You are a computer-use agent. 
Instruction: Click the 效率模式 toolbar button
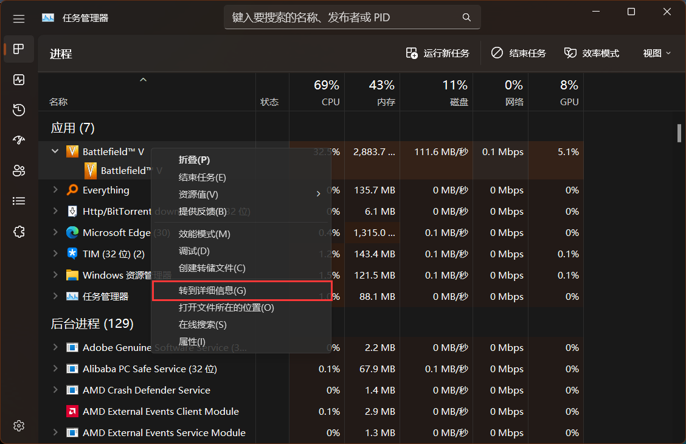[592, 54]
